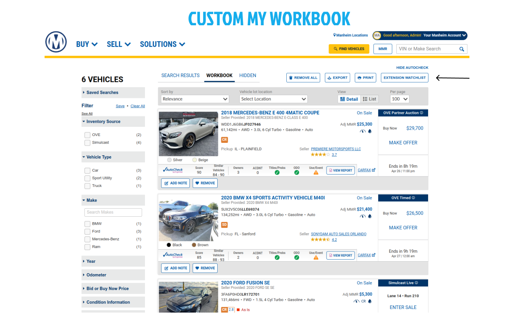
Task: Click the AutoCheck logo on BMW X4 listing
Action: (x=173, y=255)
